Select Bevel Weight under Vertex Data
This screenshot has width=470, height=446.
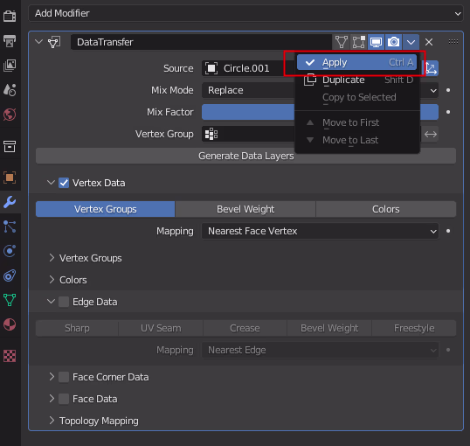point(245,209)
